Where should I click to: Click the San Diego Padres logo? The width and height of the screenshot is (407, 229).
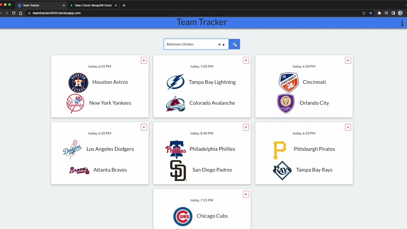[178, 170]
